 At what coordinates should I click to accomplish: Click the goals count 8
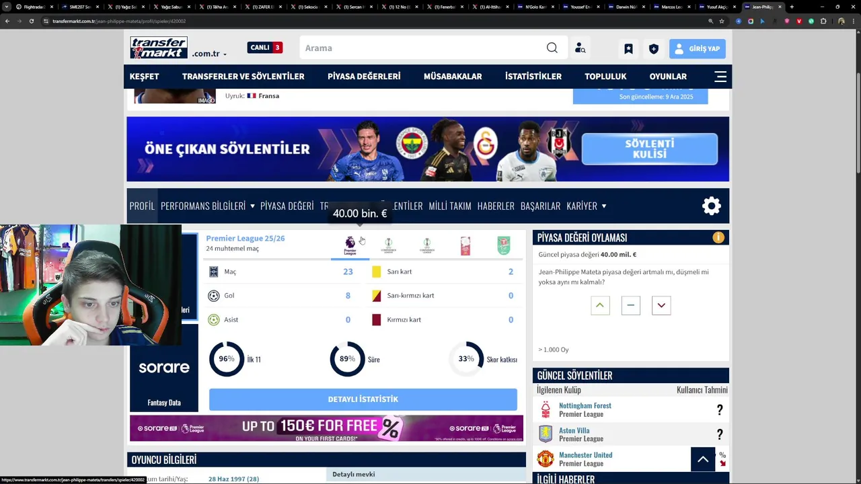click(x=348, y=296)
